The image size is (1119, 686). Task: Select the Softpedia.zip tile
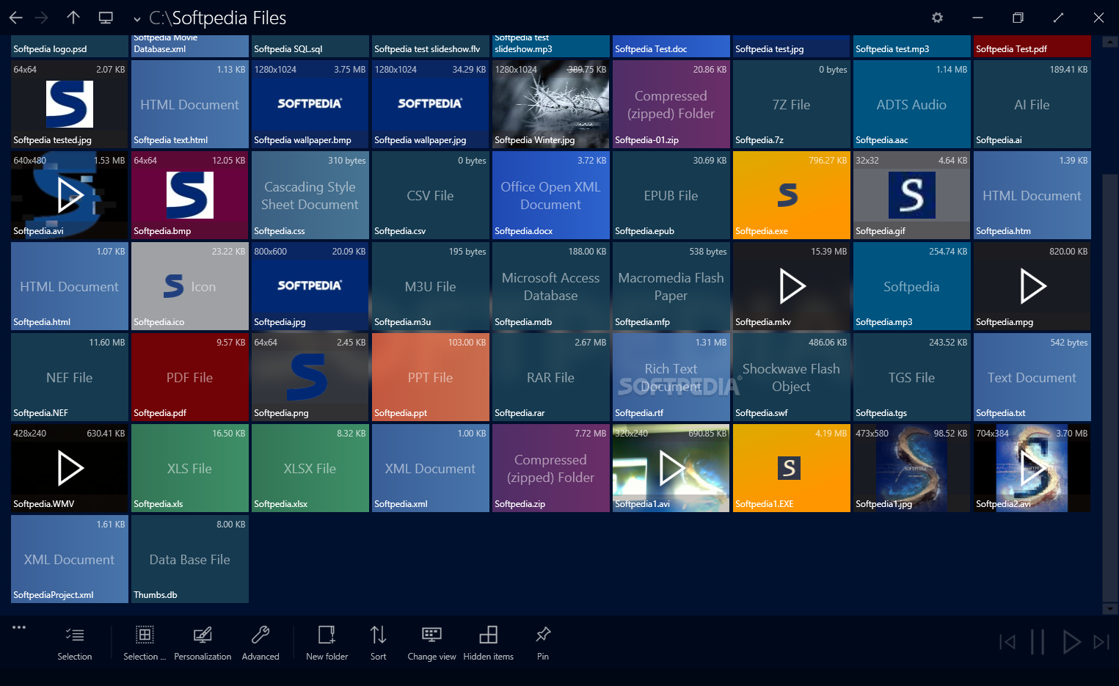click(551, 468)
